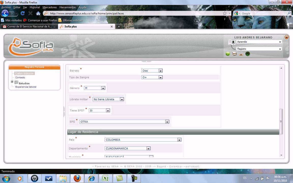Open the Editar menu
Viewport: 293px width, 183px height.
[17, 7]
